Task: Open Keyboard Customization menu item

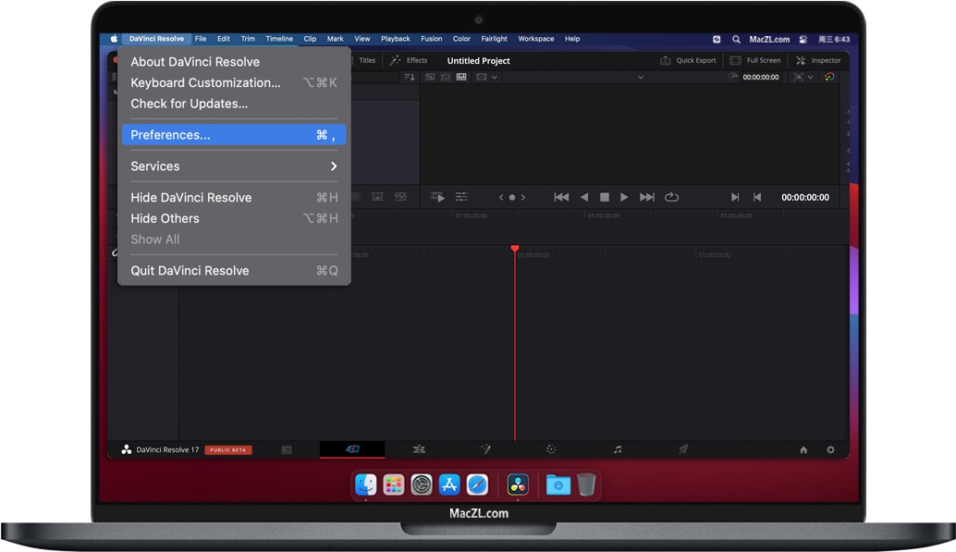Action: tap(234, 82)
